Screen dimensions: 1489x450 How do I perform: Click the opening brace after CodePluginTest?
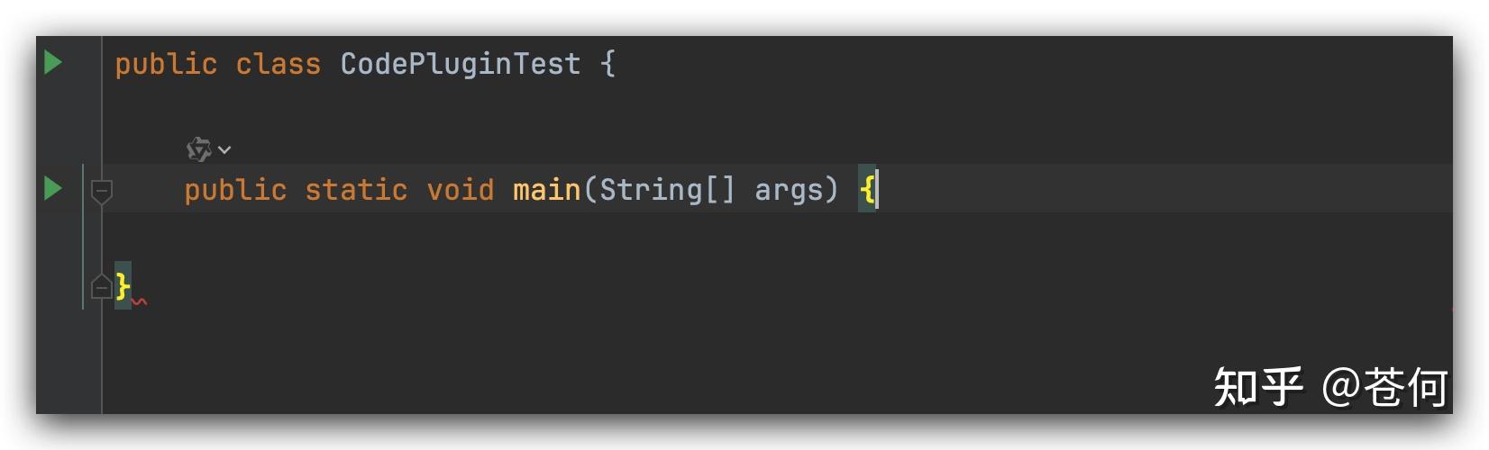[607, 64]
